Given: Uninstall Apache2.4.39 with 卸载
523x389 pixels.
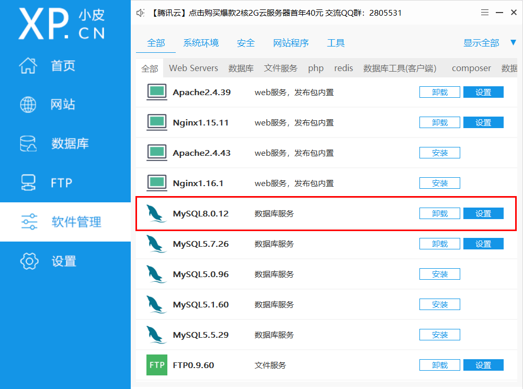Looking at the screenshot, I should tap(440, 92).
